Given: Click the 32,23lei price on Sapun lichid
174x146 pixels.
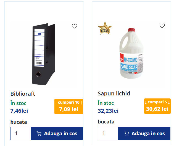Looking at the screenshot, I should [108, 111].
